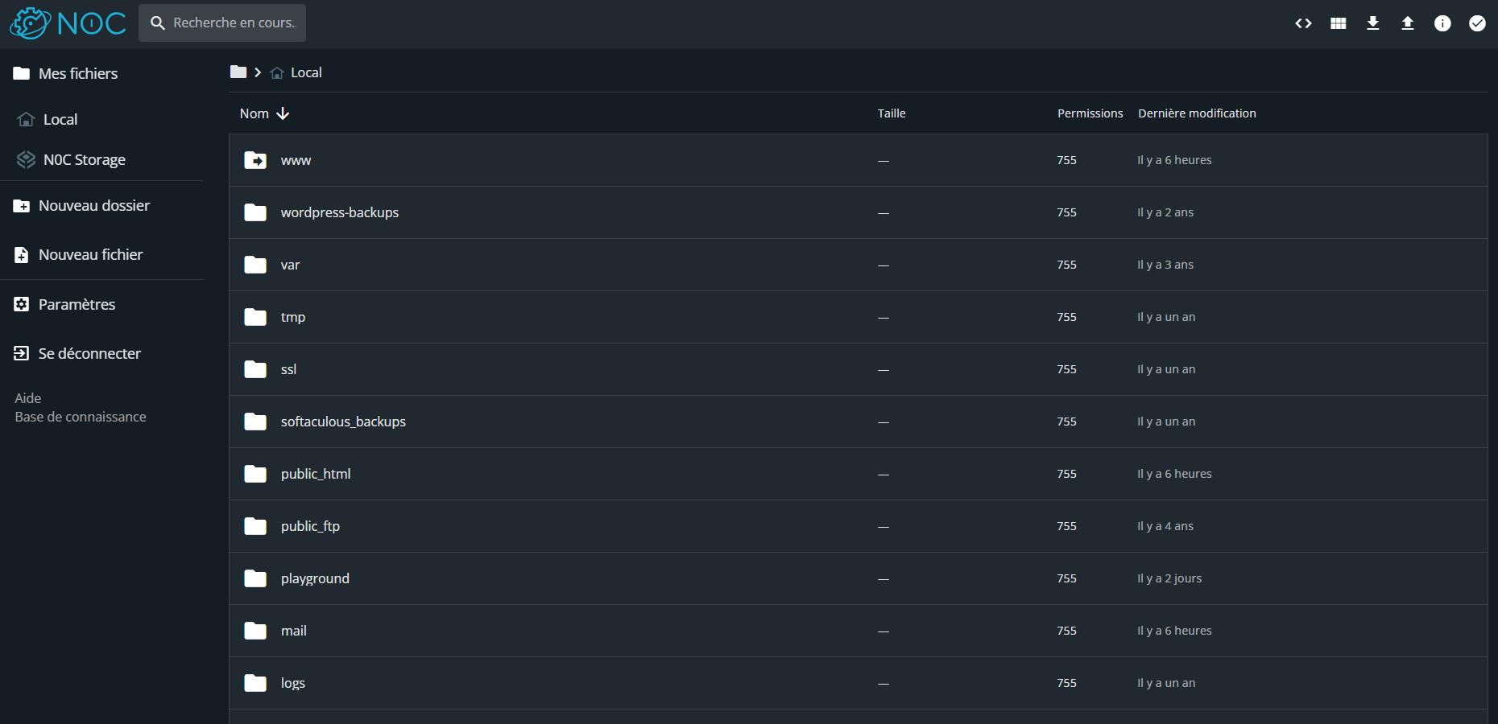Click the NOC logo

pos(68,23)
